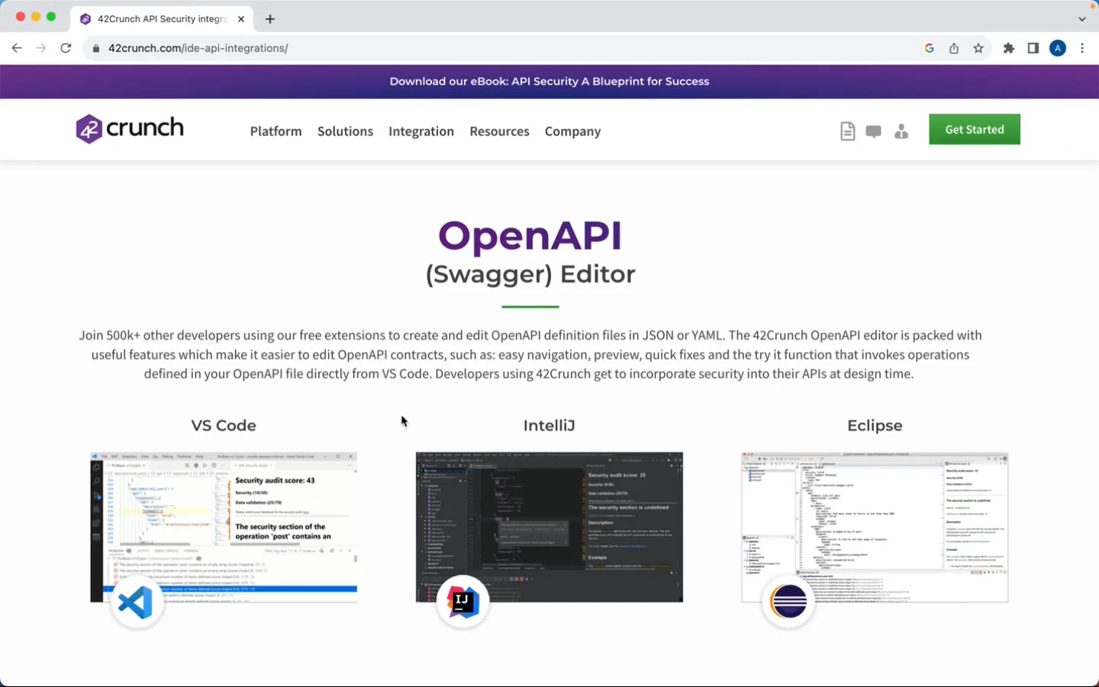Go back using the browser back arrow
The image size is (1099, 687).
pos(17,48)
